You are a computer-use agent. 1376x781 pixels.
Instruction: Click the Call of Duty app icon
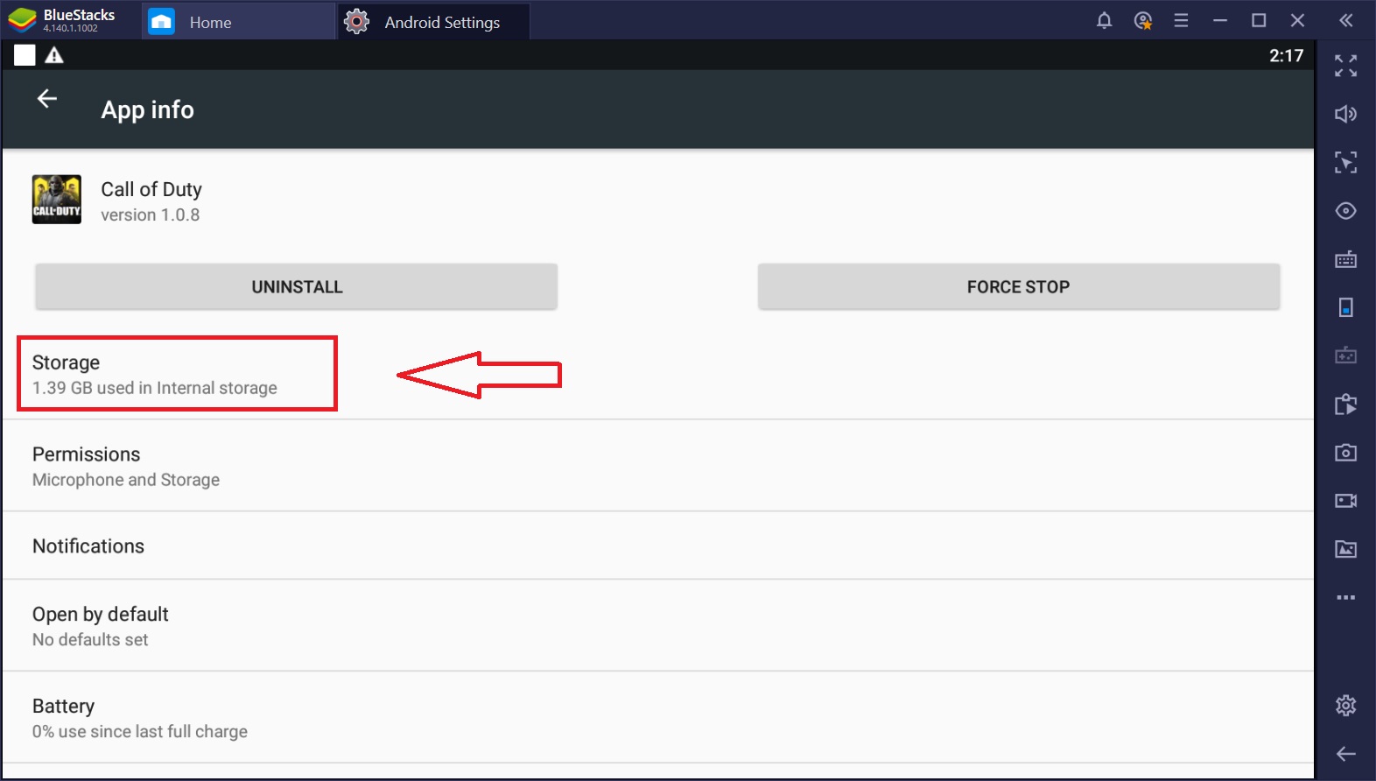[57, 200]
